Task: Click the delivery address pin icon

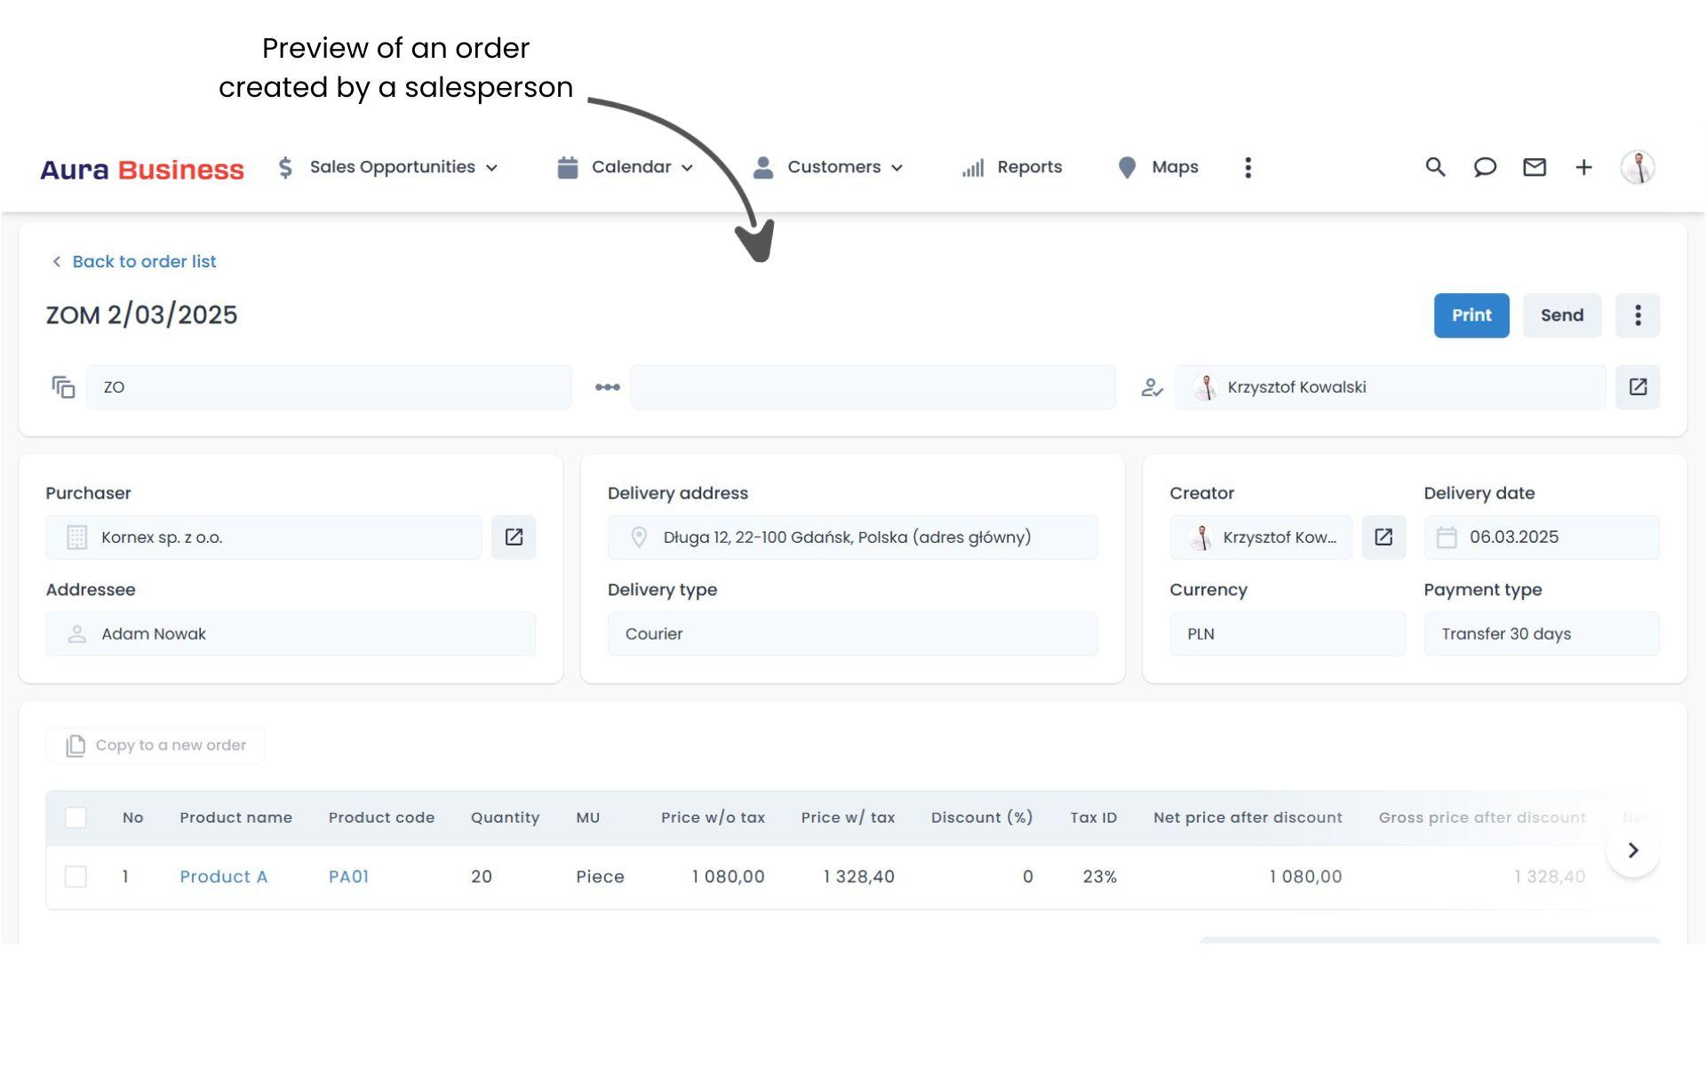Action: (x=639, y=537)
